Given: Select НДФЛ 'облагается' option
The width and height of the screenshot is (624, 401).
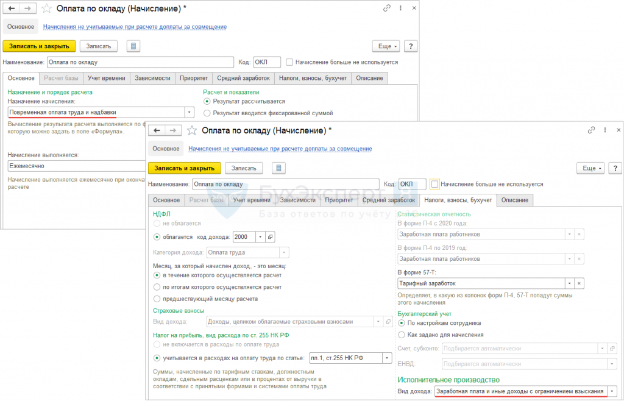Looking at the screenshot, I should click(x=157, y=236).
